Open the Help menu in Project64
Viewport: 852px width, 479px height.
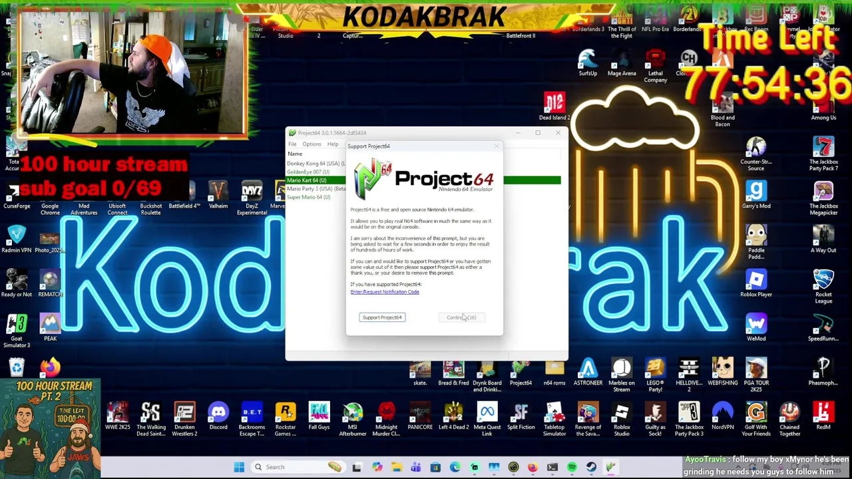pos(333,144)
